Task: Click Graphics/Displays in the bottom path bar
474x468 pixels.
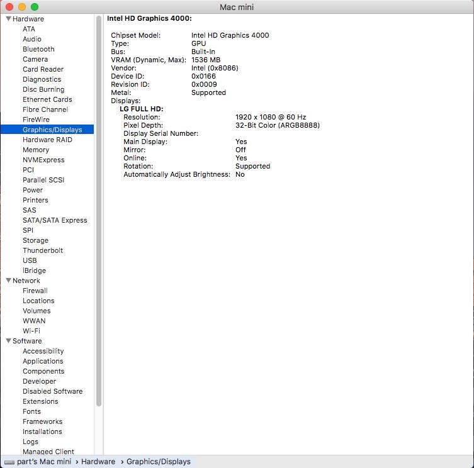Action: click(159, 462)
